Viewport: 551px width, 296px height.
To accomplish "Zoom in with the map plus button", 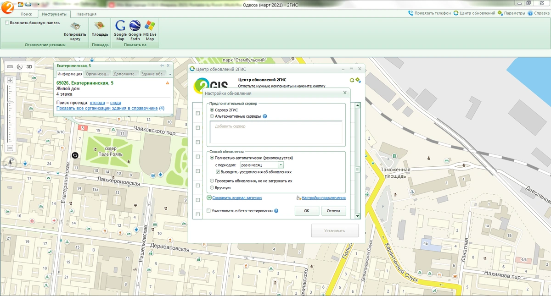I will tap(10, 80).
